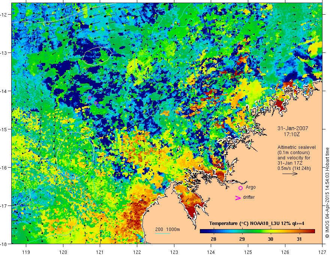Click the magenta drifter arrowhead legend symbol

pyautogui.click(x=238, y=198)
